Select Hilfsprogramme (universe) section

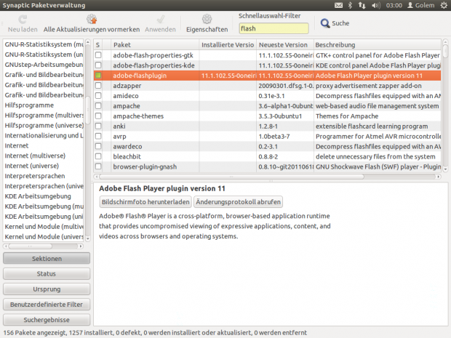[43, 125]
